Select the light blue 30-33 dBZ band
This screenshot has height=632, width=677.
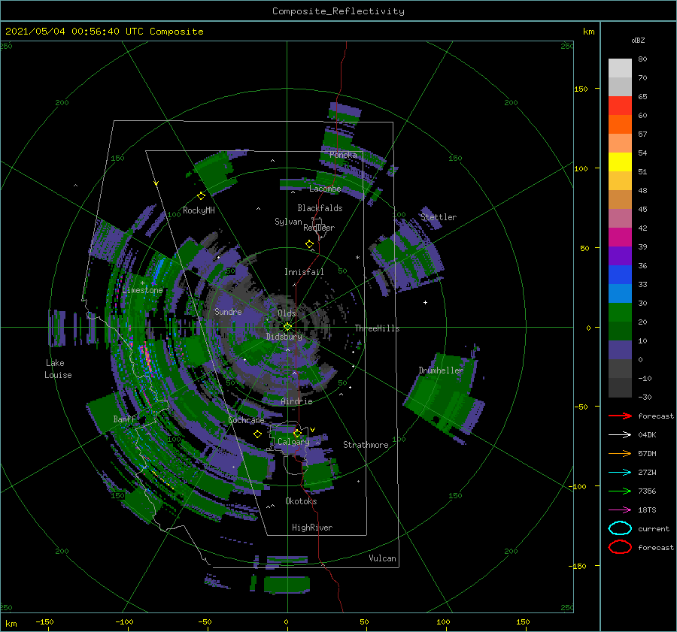click(x=620, y=294)
